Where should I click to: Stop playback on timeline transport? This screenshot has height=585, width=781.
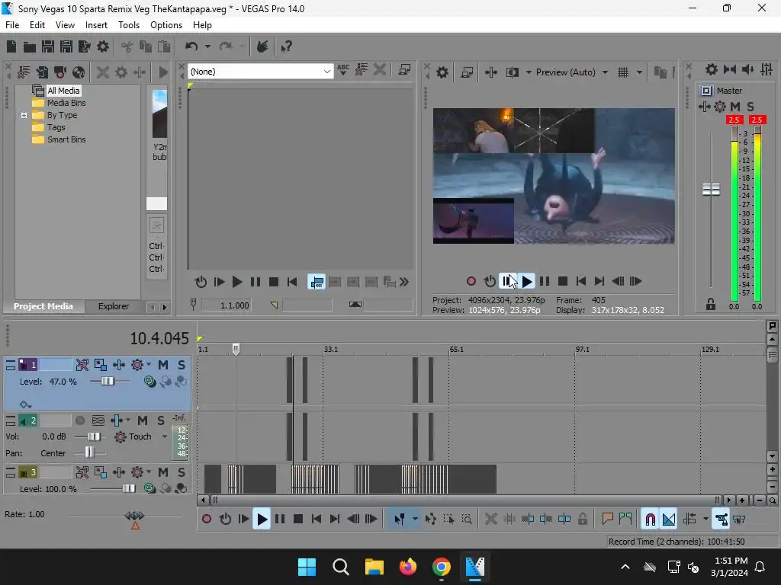click(298, 519)
